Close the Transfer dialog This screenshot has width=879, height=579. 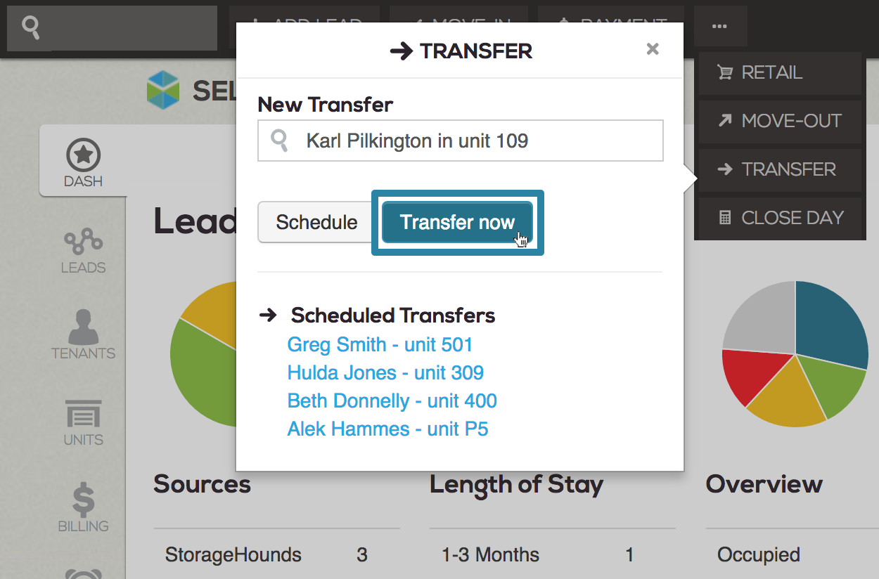click(x=653, y=49)
